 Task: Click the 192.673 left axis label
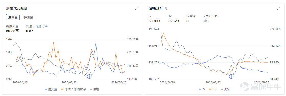pyautogui.click(x=154, y=29)
